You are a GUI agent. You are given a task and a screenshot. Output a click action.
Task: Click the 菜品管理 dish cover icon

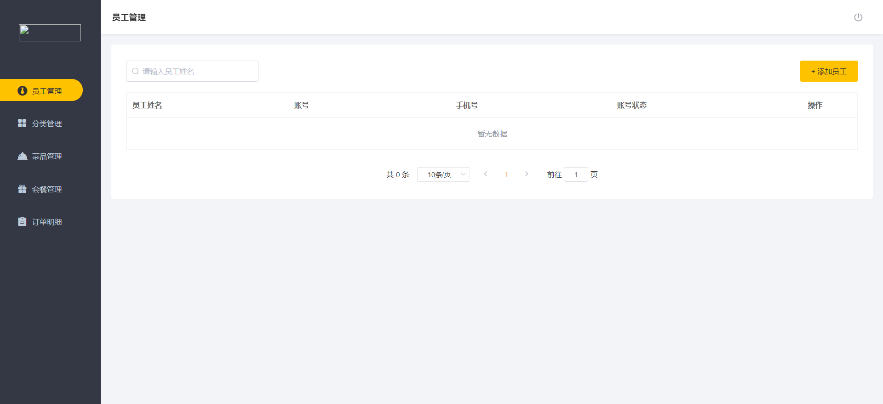[x=22, y=156]
